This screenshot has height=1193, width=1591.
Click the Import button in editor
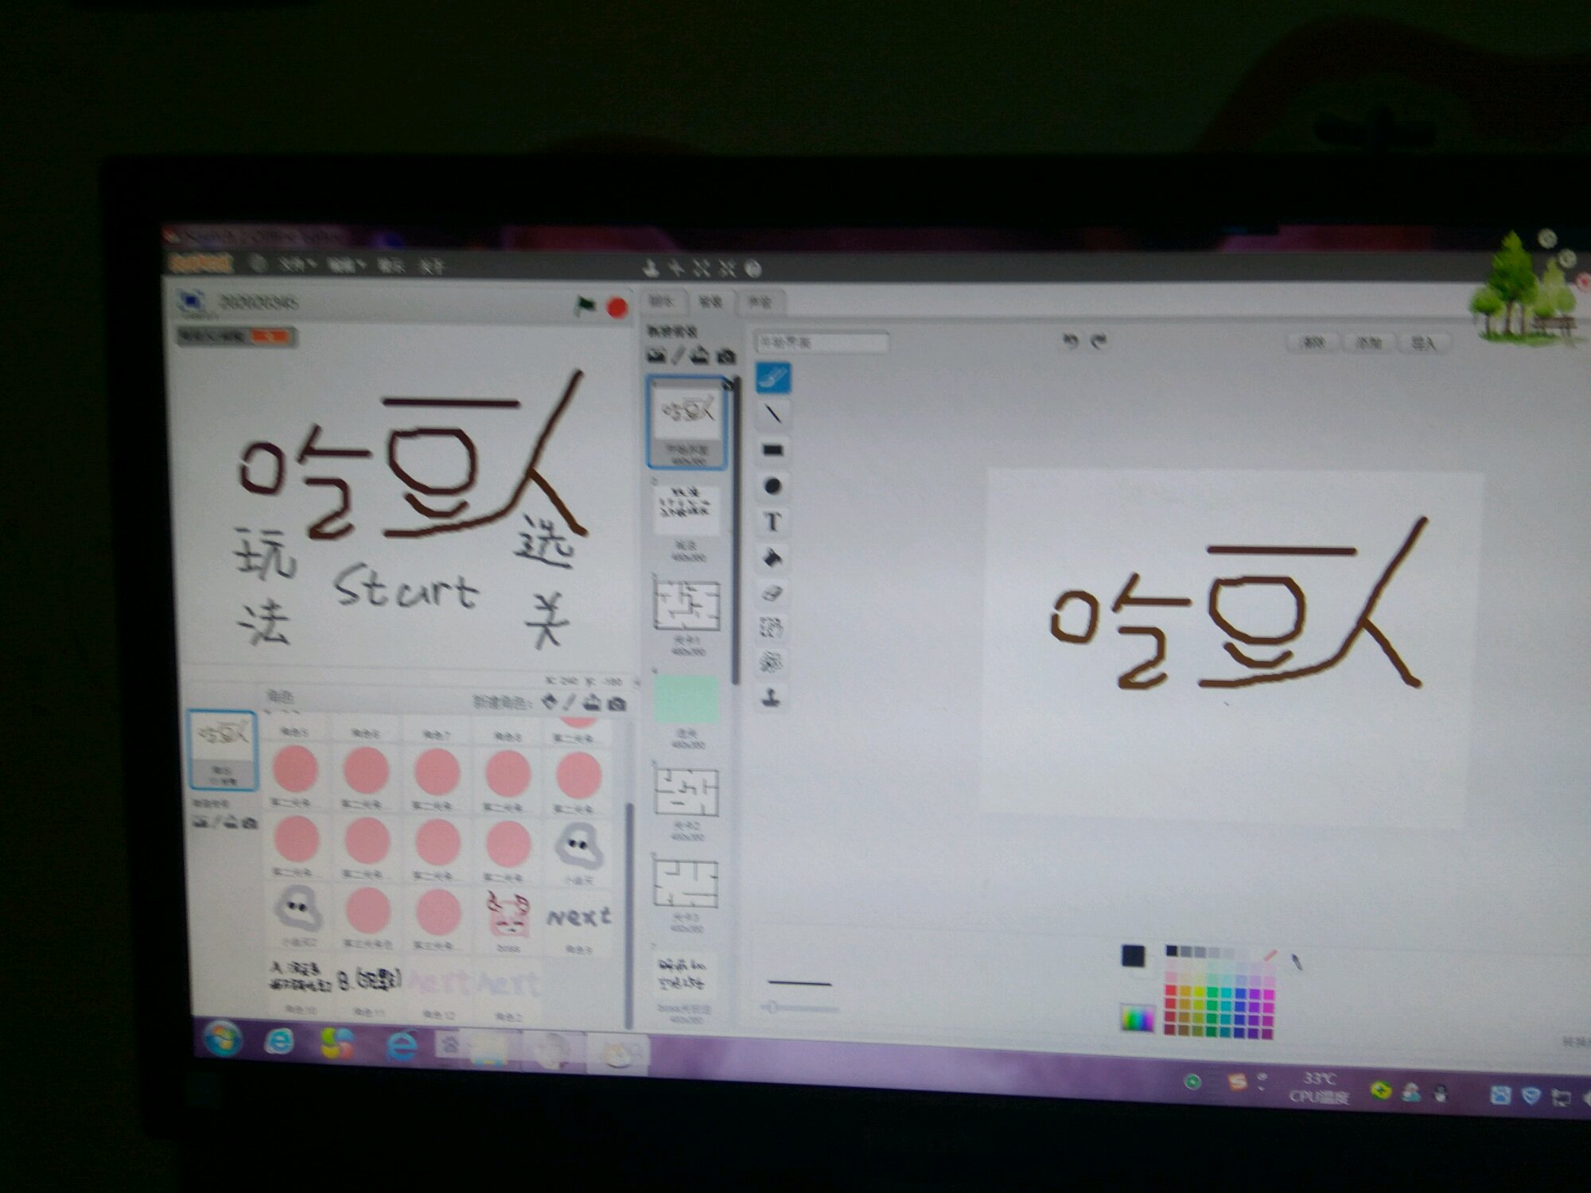1423,343
